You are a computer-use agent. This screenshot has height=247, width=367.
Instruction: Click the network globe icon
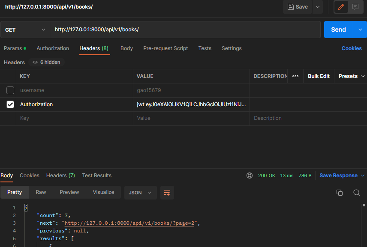tap(250, 176)
